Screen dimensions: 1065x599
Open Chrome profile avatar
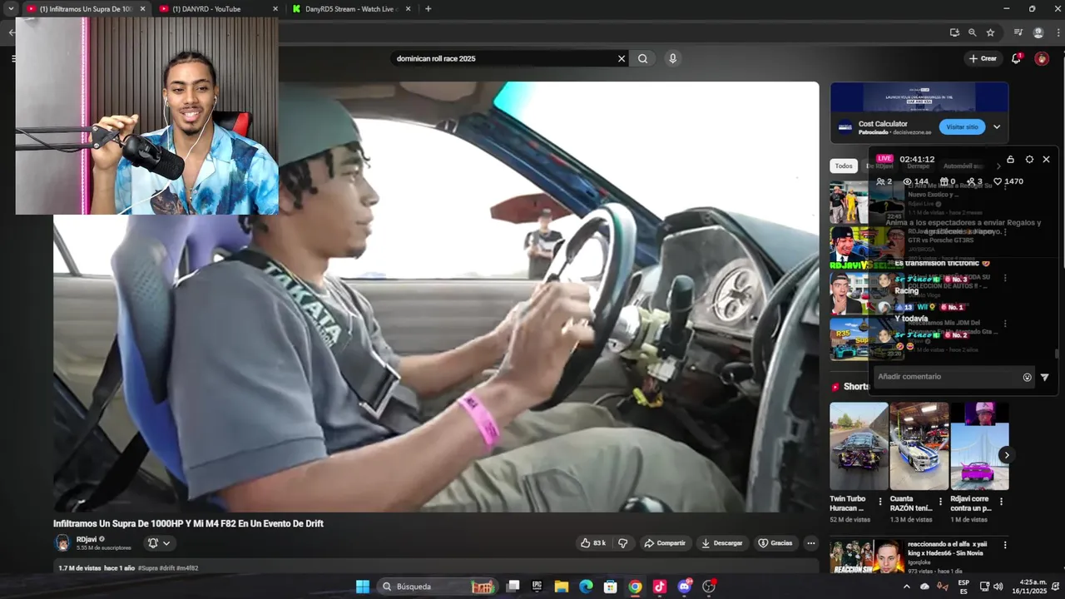coord(1038,32)
